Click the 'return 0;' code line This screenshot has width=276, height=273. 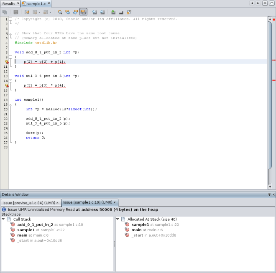(36, 138)
